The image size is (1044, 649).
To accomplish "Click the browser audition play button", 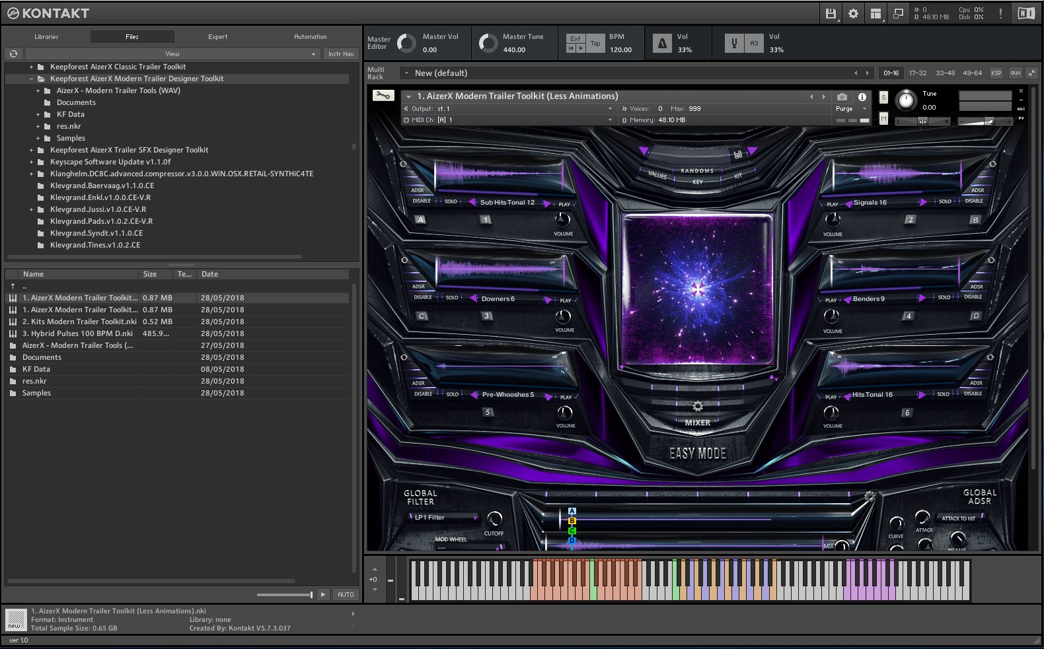I will [x=323, y=594].
